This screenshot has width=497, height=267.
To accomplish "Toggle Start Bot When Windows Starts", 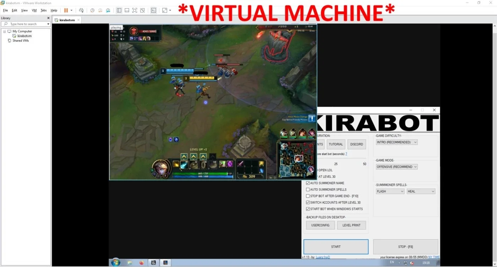I will pyautogui.click(x=308, y=209).
